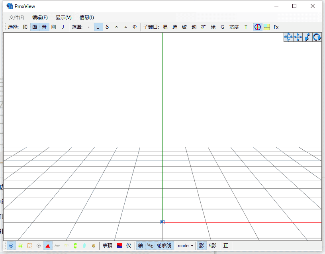Open the 显示(V) menu
Image resolution: width=325 pixels, height=254 pixels.
point(63,17)
